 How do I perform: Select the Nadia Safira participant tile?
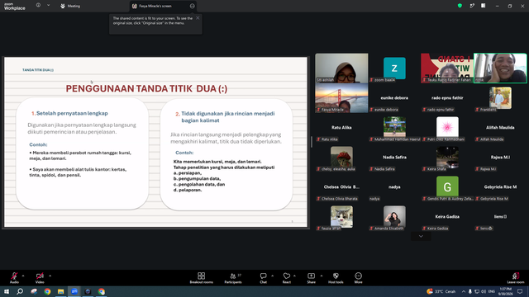point(394,157)
